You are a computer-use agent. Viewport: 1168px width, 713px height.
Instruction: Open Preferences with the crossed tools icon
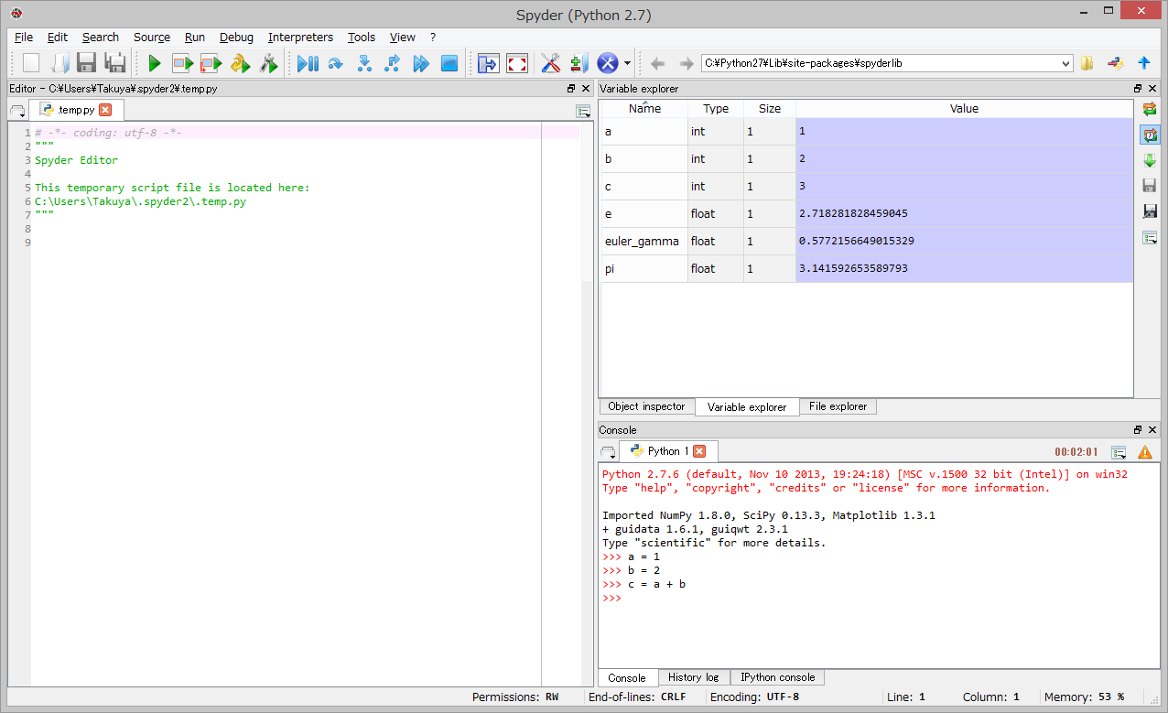550,63
